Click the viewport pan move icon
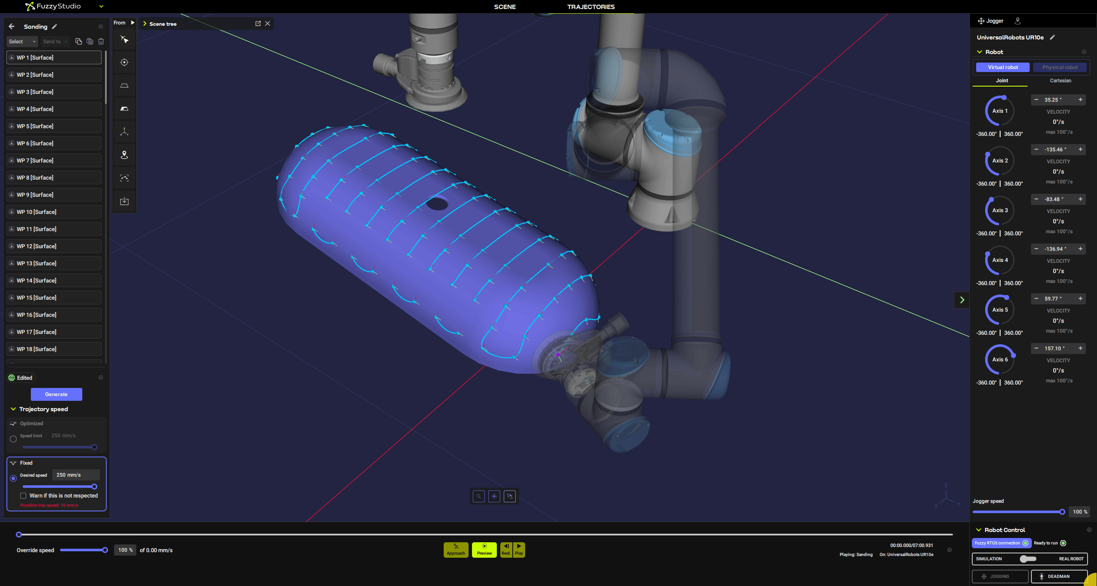The height and width of the screenshot is (586, 1097). (x=494, y=496)
